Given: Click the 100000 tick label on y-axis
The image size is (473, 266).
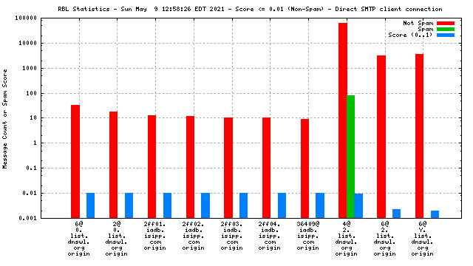Looking at the screenshot, I should 26,18.
